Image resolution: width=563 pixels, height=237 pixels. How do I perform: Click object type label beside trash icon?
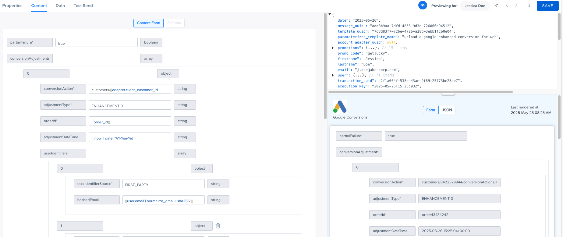(201, 226)
